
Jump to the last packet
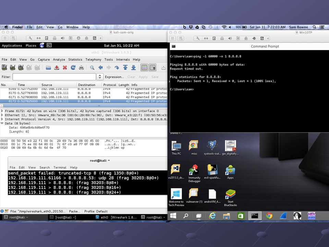[133, 68]
